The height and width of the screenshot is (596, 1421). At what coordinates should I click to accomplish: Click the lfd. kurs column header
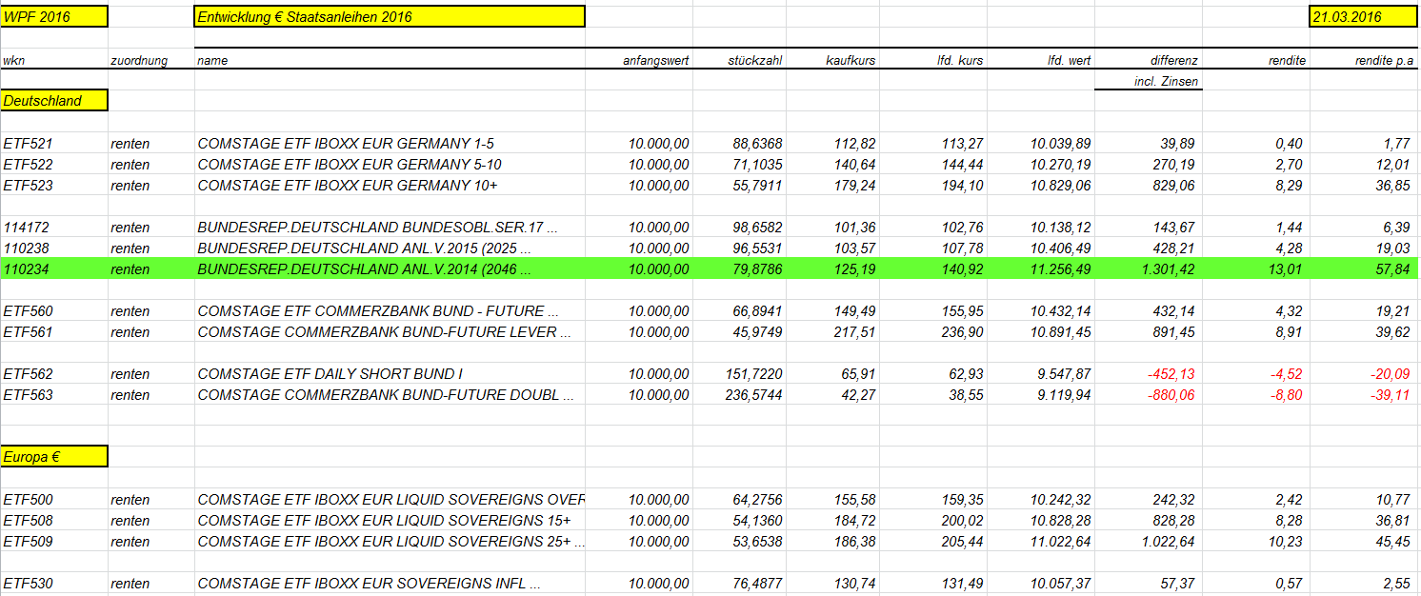[x=960, y=60]
